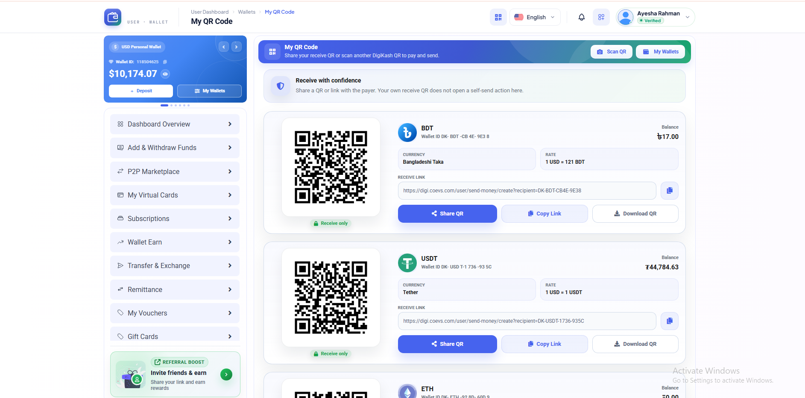This screenshot has width=805, height=398.
Task: Click the Subscriptions icon
Action: tap(120, 218)
